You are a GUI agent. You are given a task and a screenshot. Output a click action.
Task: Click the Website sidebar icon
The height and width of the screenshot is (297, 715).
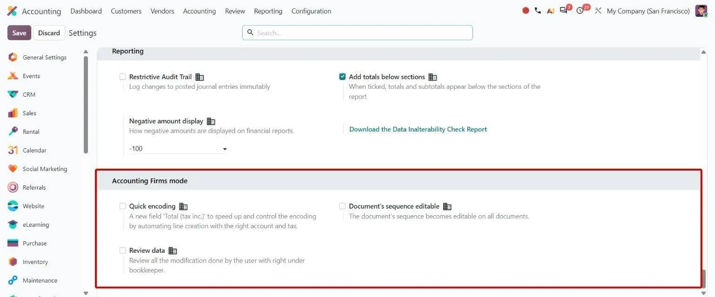[13, 206]
